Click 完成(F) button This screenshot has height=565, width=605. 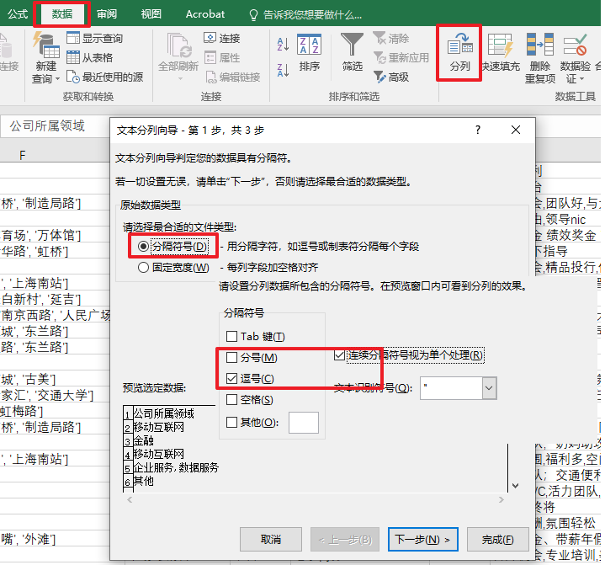[498, 540]
